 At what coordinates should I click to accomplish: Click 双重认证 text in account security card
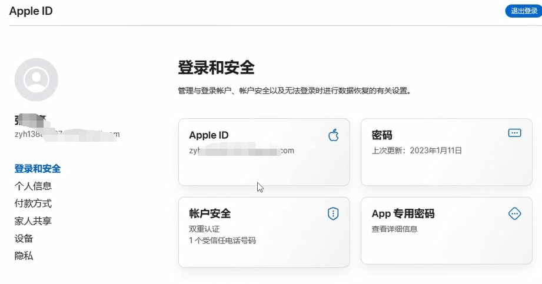coord(204,229)
